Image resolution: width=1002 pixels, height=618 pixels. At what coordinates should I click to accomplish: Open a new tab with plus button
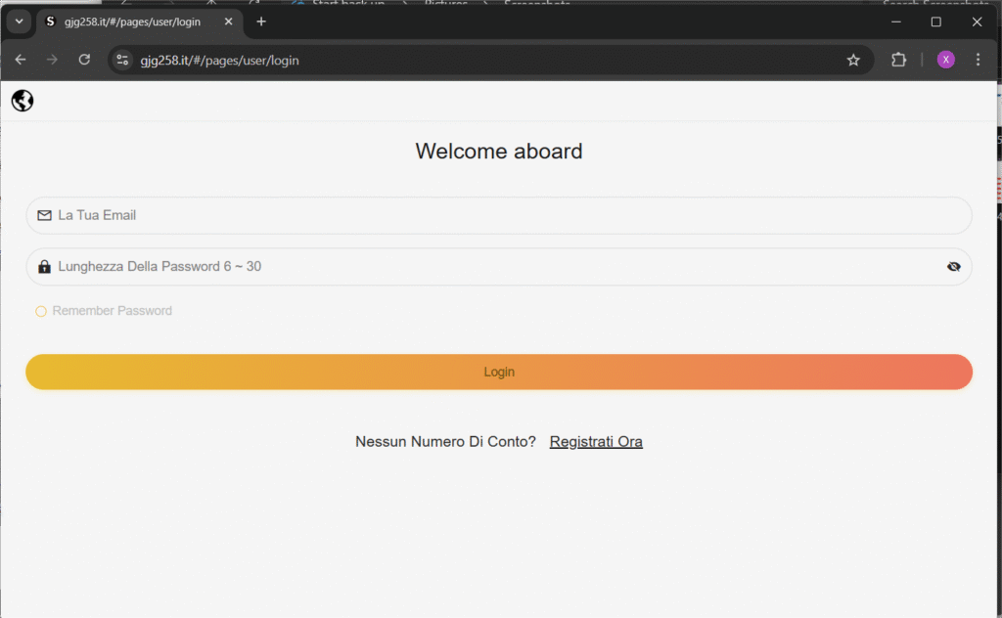click(261, 22)
